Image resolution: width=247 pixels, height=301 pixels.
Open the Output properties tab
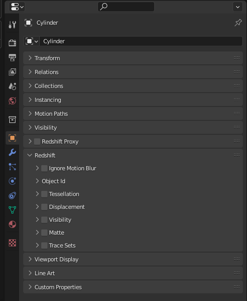coord(12,58)
